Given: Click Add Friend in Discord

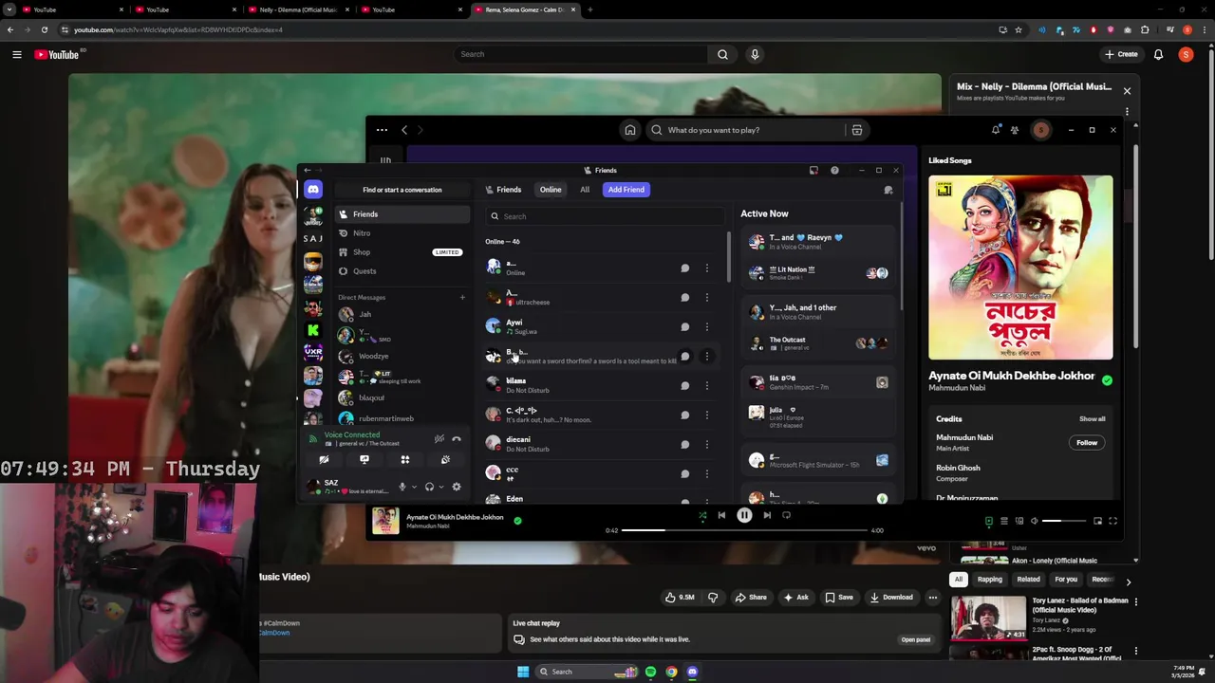Looking at the screenshot, I should [626, 190].
